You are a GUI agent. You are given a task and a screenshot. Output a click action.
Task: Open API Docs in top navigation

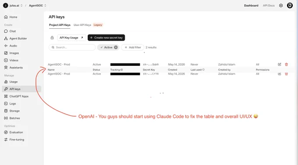(x=269, y=6)
